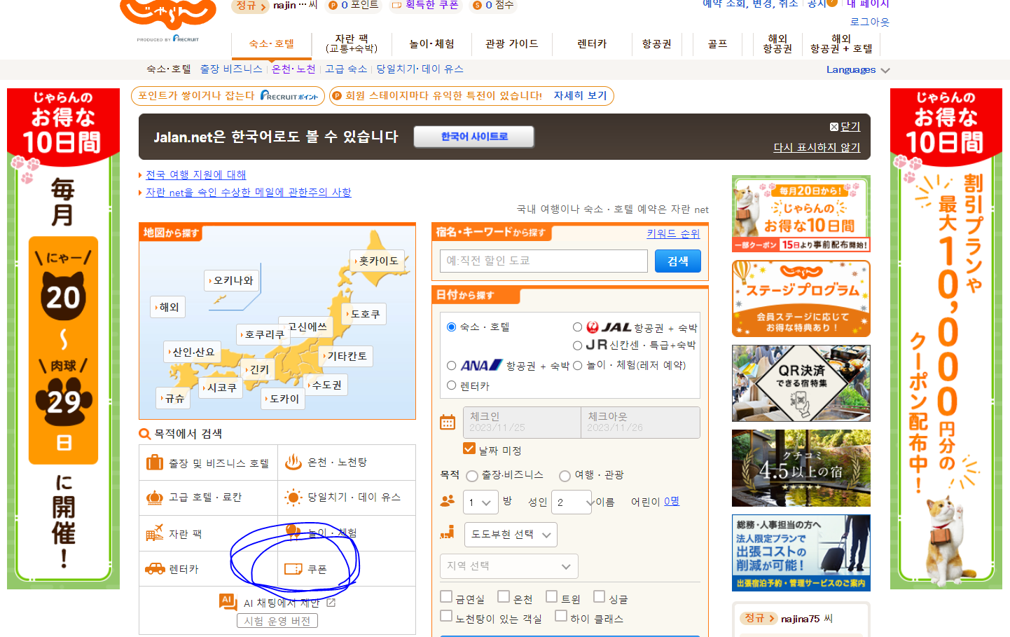Image resolution: width=1010 pixels, height=637 pixels.
Task: Select 오키나와 on the Japan map
Action: pyautogui.click(x=233, y=280)
